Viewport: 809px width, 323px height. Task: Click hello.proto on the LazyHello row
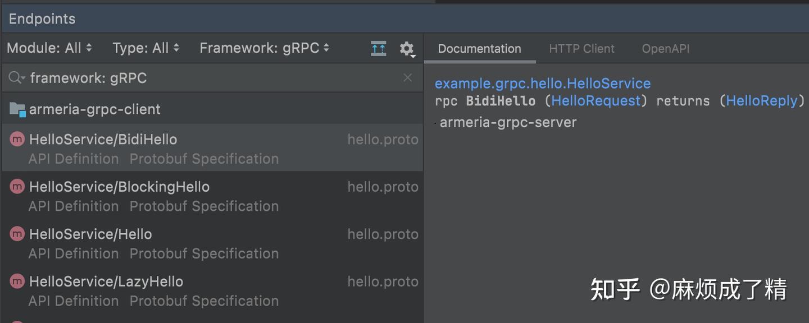pyautogui.click(x=383, y=282)
